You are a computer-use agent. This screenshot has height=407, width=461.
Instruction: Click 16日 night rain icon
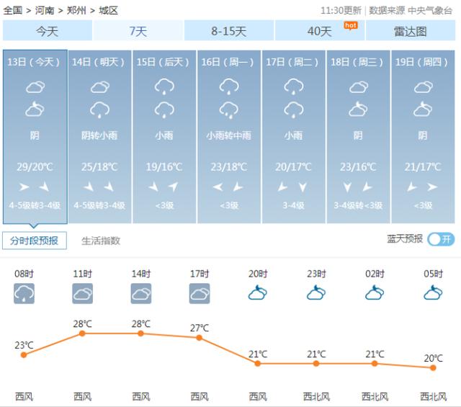coord(229,110)
